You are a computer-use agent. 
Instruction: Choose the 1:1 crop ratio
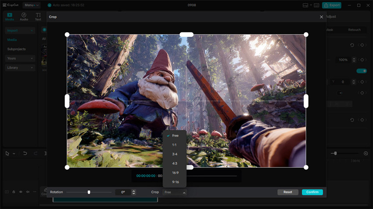coord(174,145)
